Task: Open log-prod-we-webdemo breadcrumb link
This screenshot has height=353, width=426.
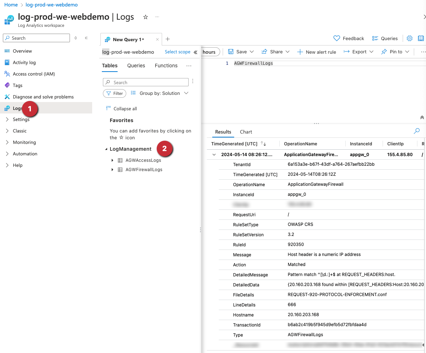Action: (52, 5)
